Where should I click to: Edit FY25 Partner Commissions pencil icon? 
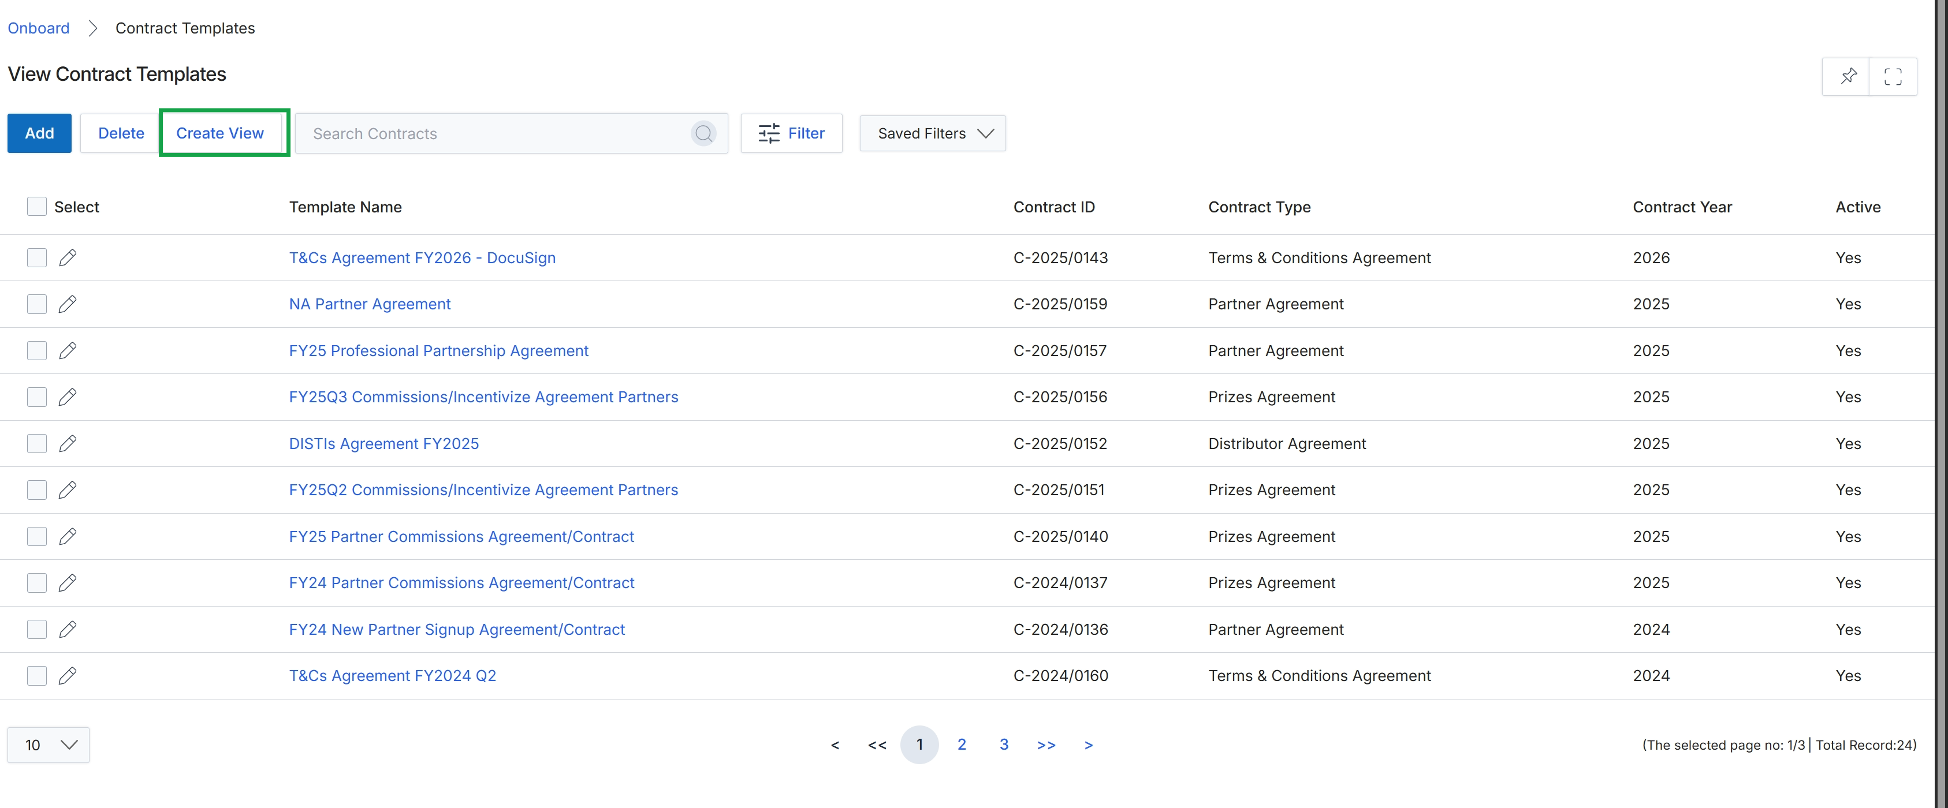point(68,537)
